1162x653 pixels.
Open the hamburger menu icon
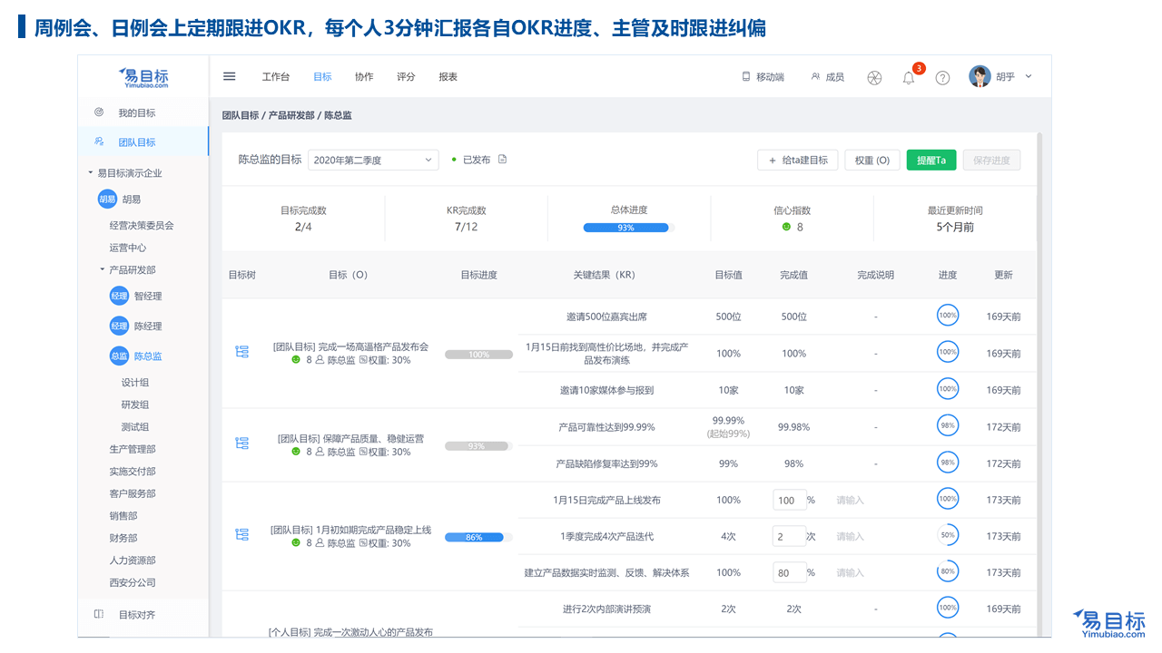tap(230, 76)
